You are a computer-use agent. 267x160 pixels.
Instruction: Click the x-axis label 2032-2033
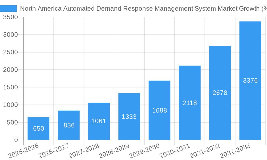pyautogui.click(x=235, y=151)
